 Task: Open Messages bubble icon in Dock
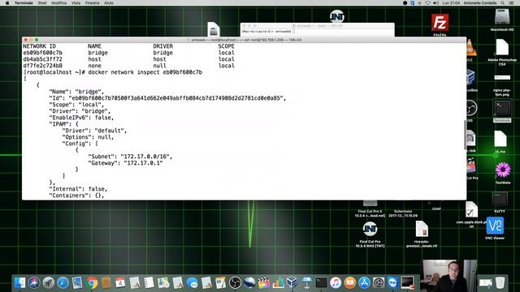[192, 283]
